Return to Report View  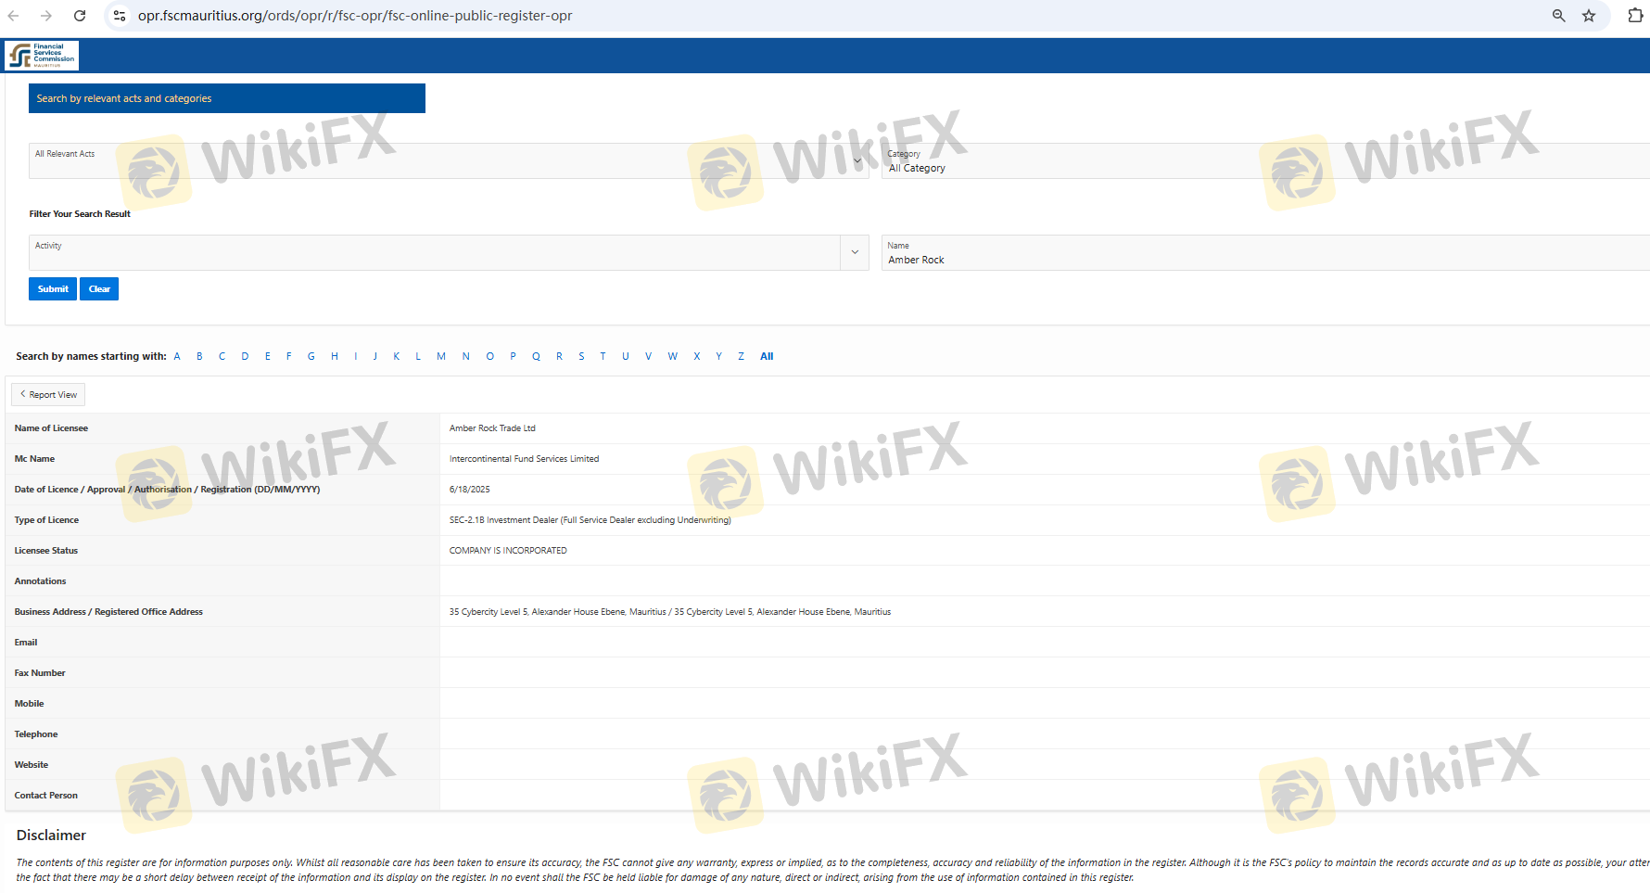(x=48, y=395)
